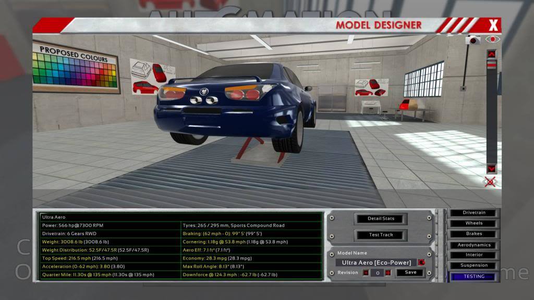Toggle the red eye view icon
Screen dimensions: 534x300
[x=492, y=39]
